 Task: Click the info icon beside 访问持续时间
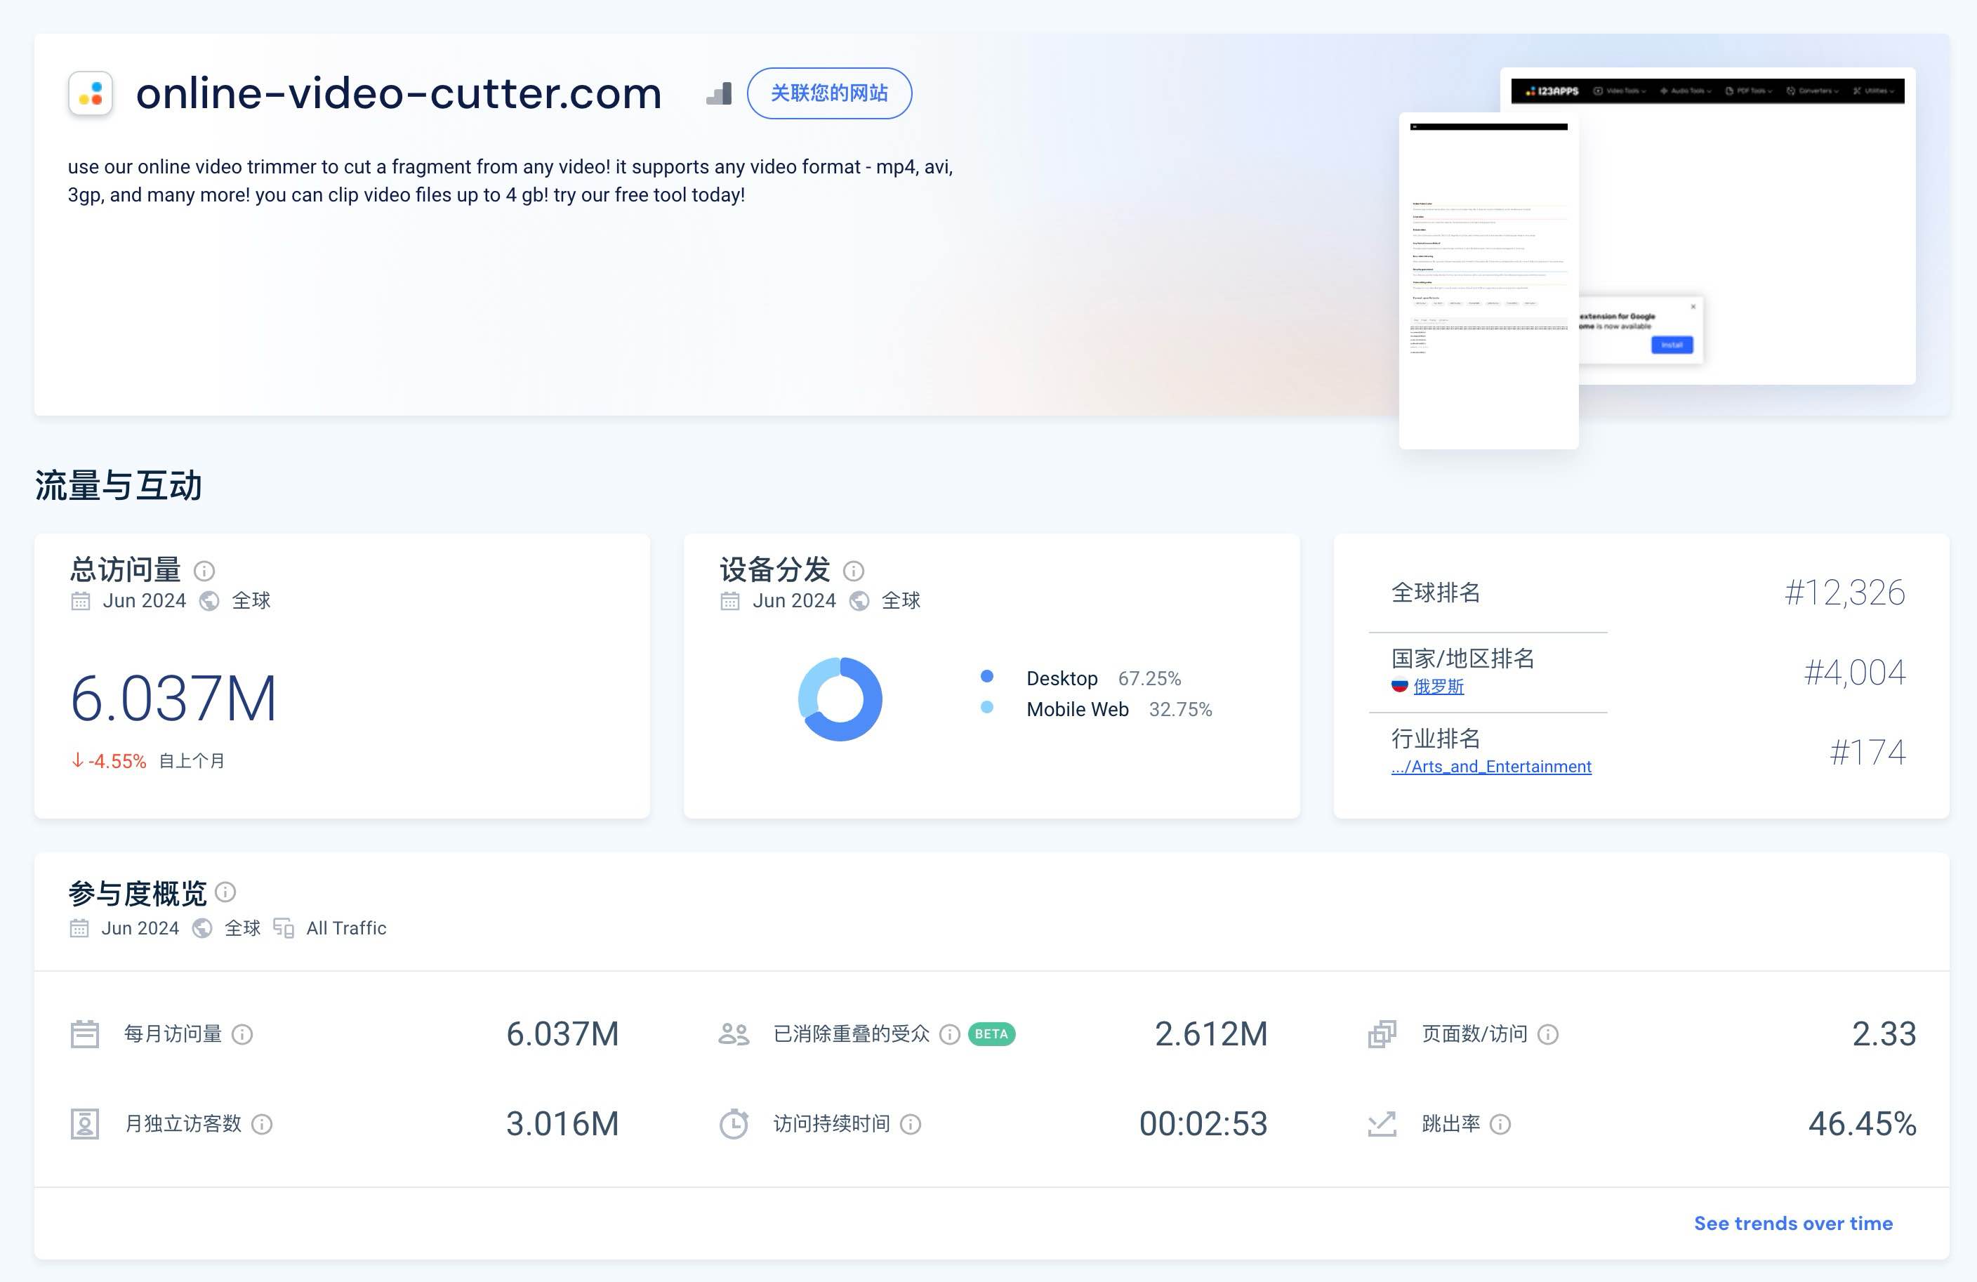pos(911,1124)
